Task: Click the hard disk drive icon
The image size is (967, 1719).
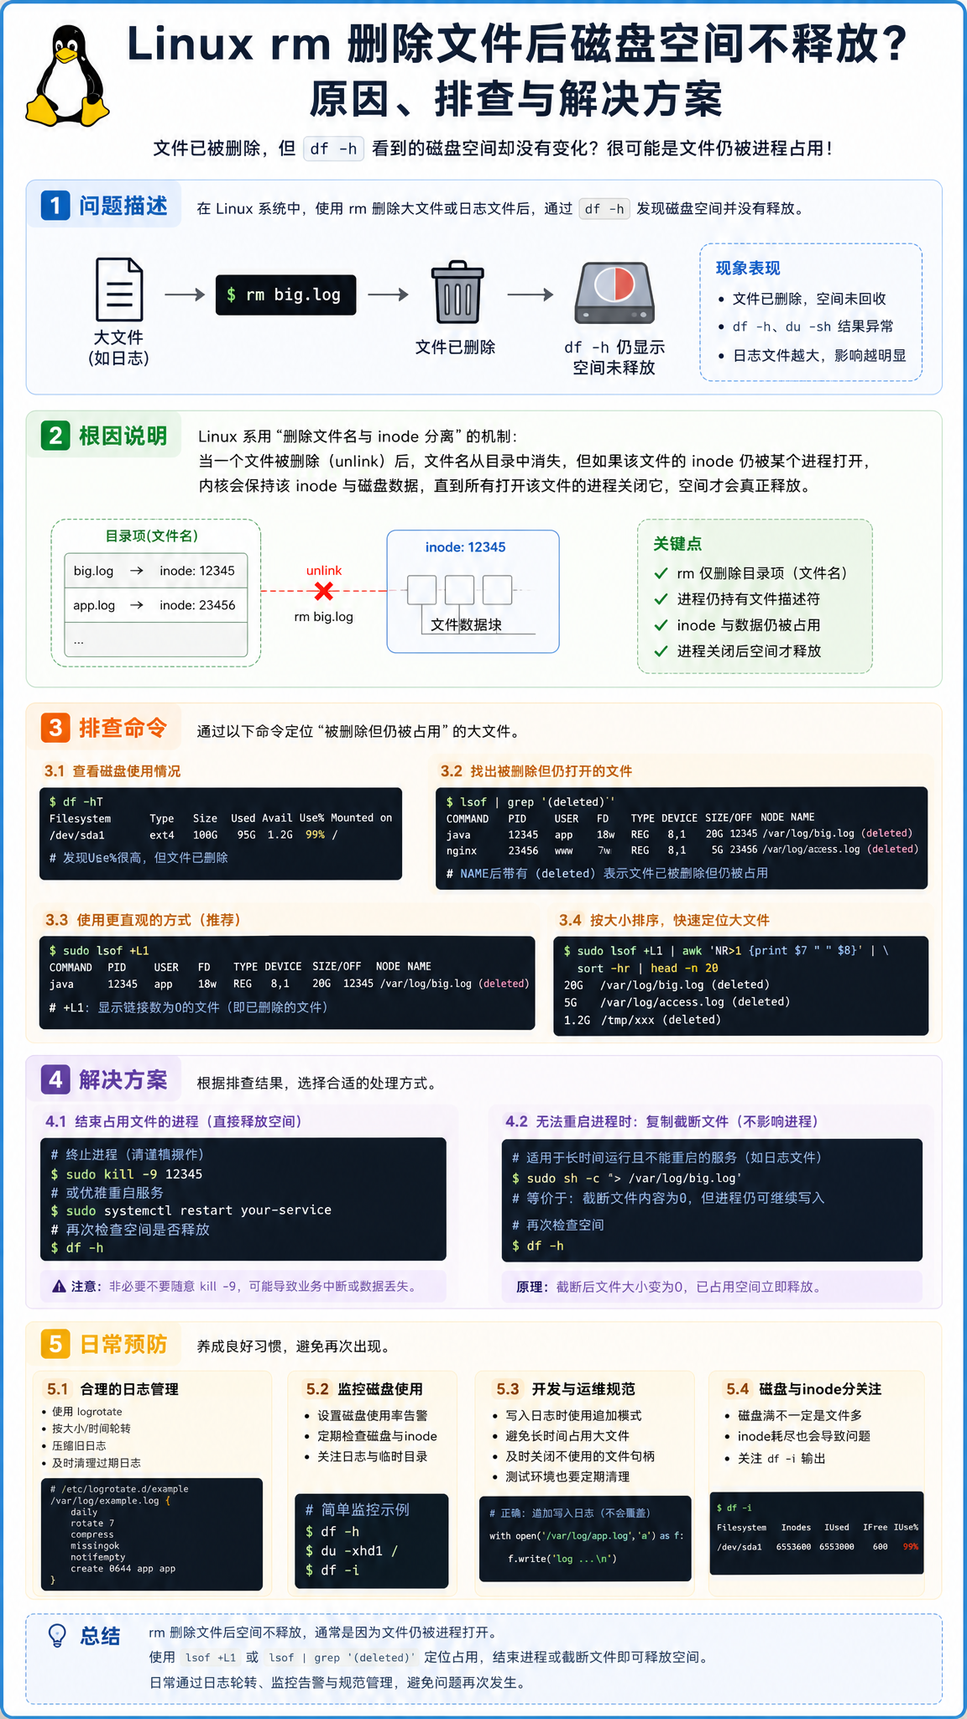Action: coord(614,294)
